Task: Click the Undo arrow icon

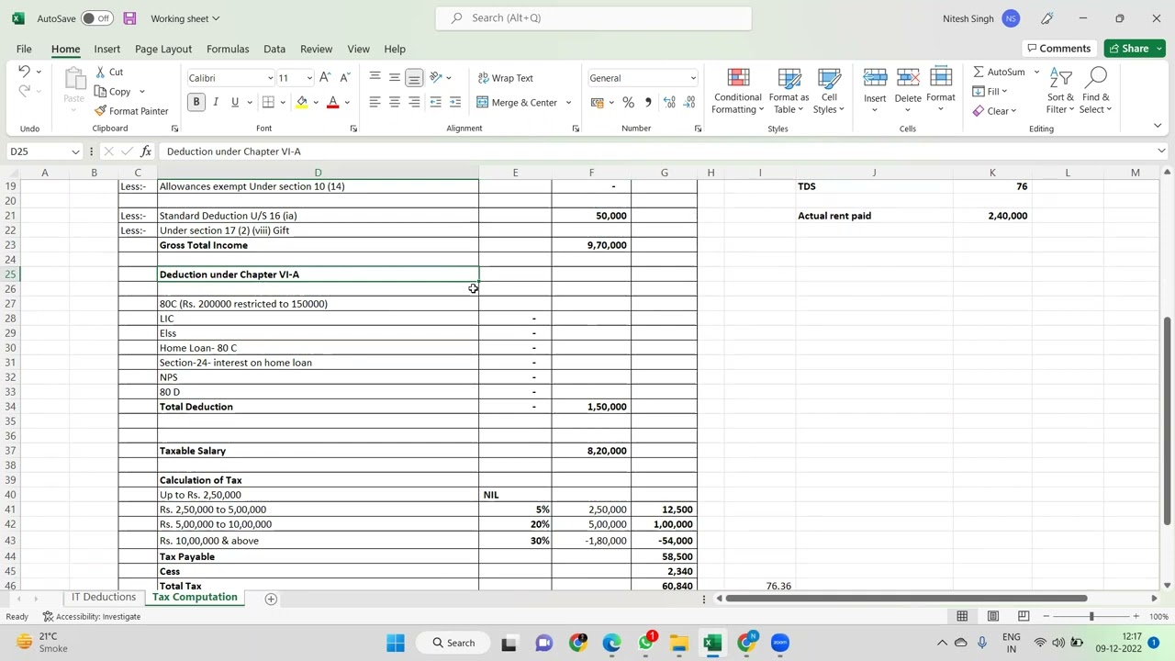Action: (x=24, y=72)
